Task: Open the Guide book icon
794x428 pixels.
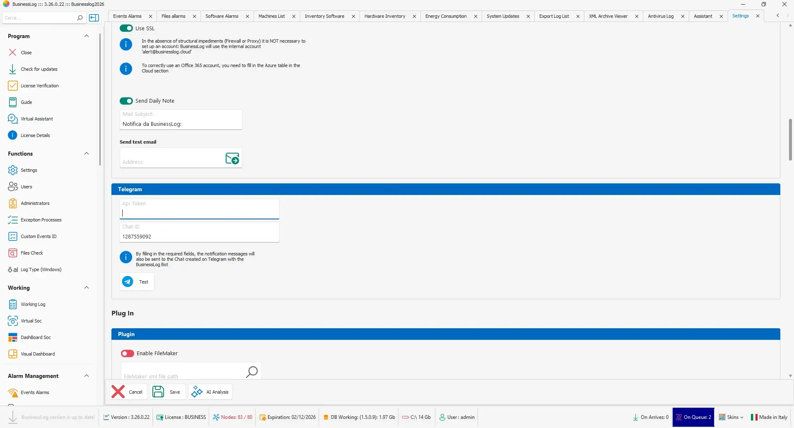Action: click(x=12, y=102)
